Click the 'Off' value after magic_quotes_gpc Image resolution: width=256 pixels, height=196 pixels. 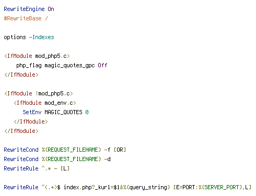[x=102, y=65]
